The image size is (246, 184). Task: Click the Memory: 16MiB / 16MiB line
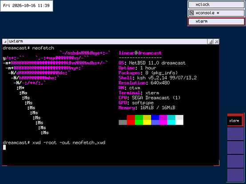point(147,108)
